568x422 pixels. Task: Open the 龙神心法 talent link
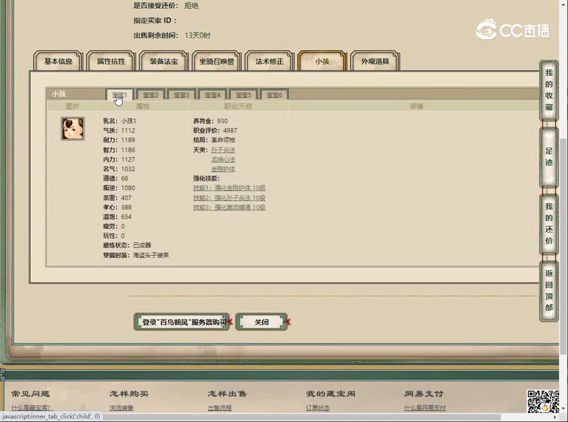(x=223, y=159)
